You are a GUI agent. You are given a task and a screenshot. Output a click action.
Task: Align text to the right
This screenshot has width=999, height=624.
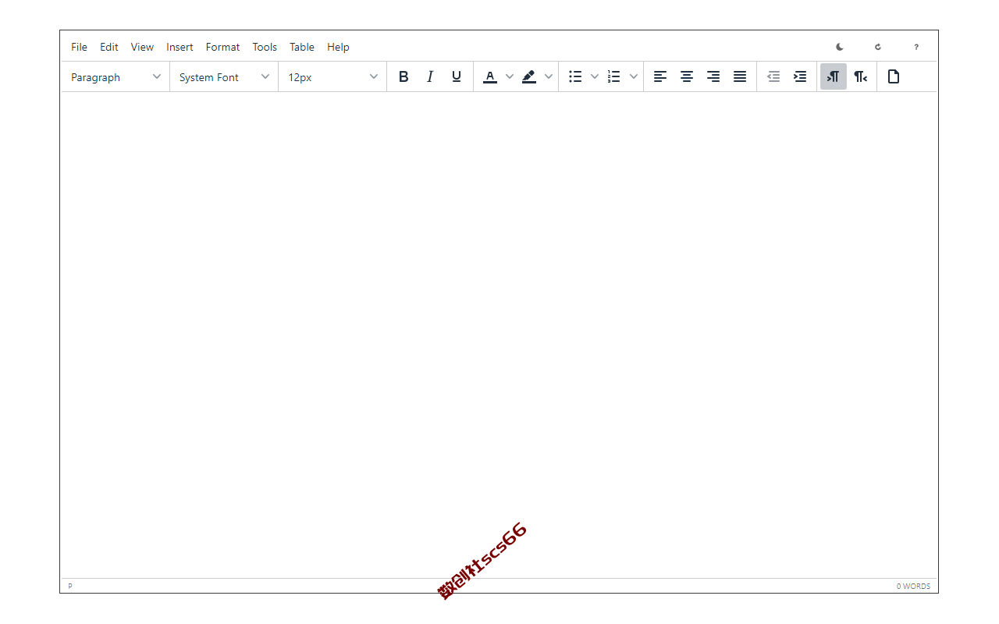(x=713, y=76)
